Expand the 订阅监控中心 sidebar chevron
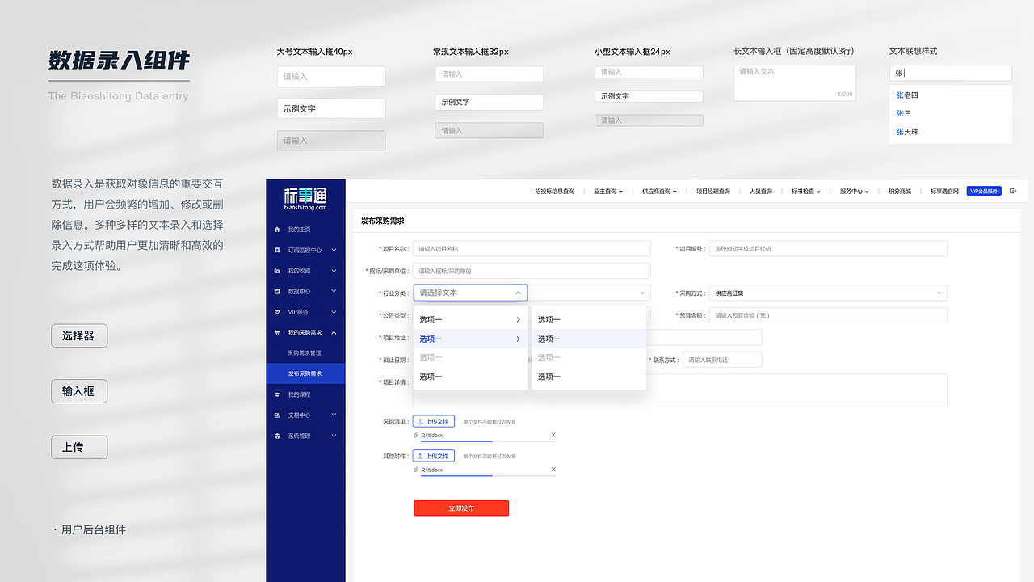The height and width of the screenshot is (582, 1034). pos(334,250)
